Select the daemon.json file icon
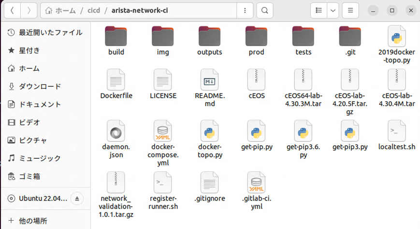This screenshot has height=229, width=420. (116, 131)
